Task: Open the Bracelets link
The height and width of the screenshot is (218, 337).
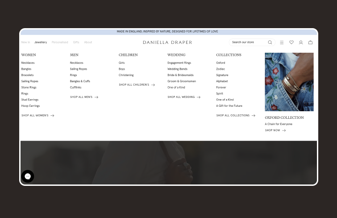Action: [x=28, y=75]
